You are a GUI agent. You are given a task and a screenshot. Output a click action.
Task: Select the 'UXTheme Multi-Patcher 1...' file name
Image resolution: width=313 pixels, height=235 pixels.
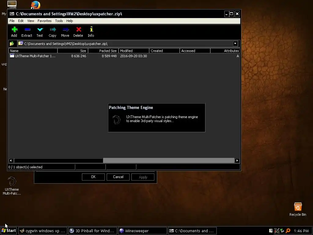[35, 56]
